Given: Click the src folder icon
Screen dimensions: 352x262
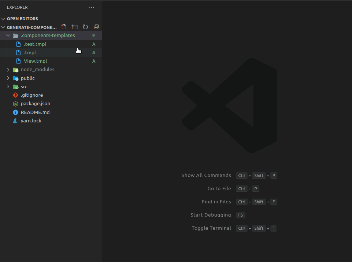Looking at the screenshot, I should coord(15,86).
